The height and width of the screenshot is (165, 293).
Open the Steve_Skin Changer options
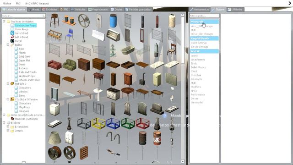pyautogui.click(x=202, y=34)
